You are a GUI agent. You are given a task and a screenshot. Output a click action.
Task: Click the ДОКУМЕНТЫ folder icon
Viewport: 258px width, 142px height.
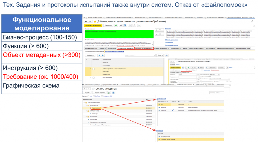[x=88, y=105]
